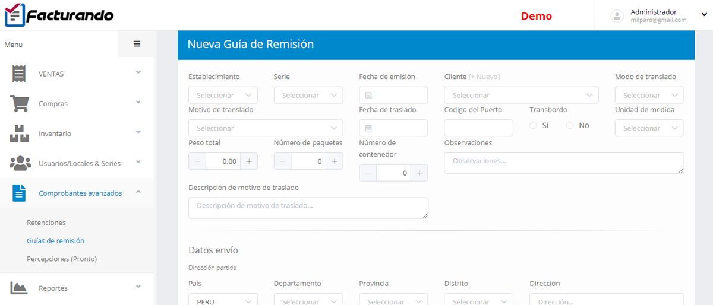Open Retenciones in the sidebar
The height and width of the screenshot is (305, 713).
pos(46,223)
